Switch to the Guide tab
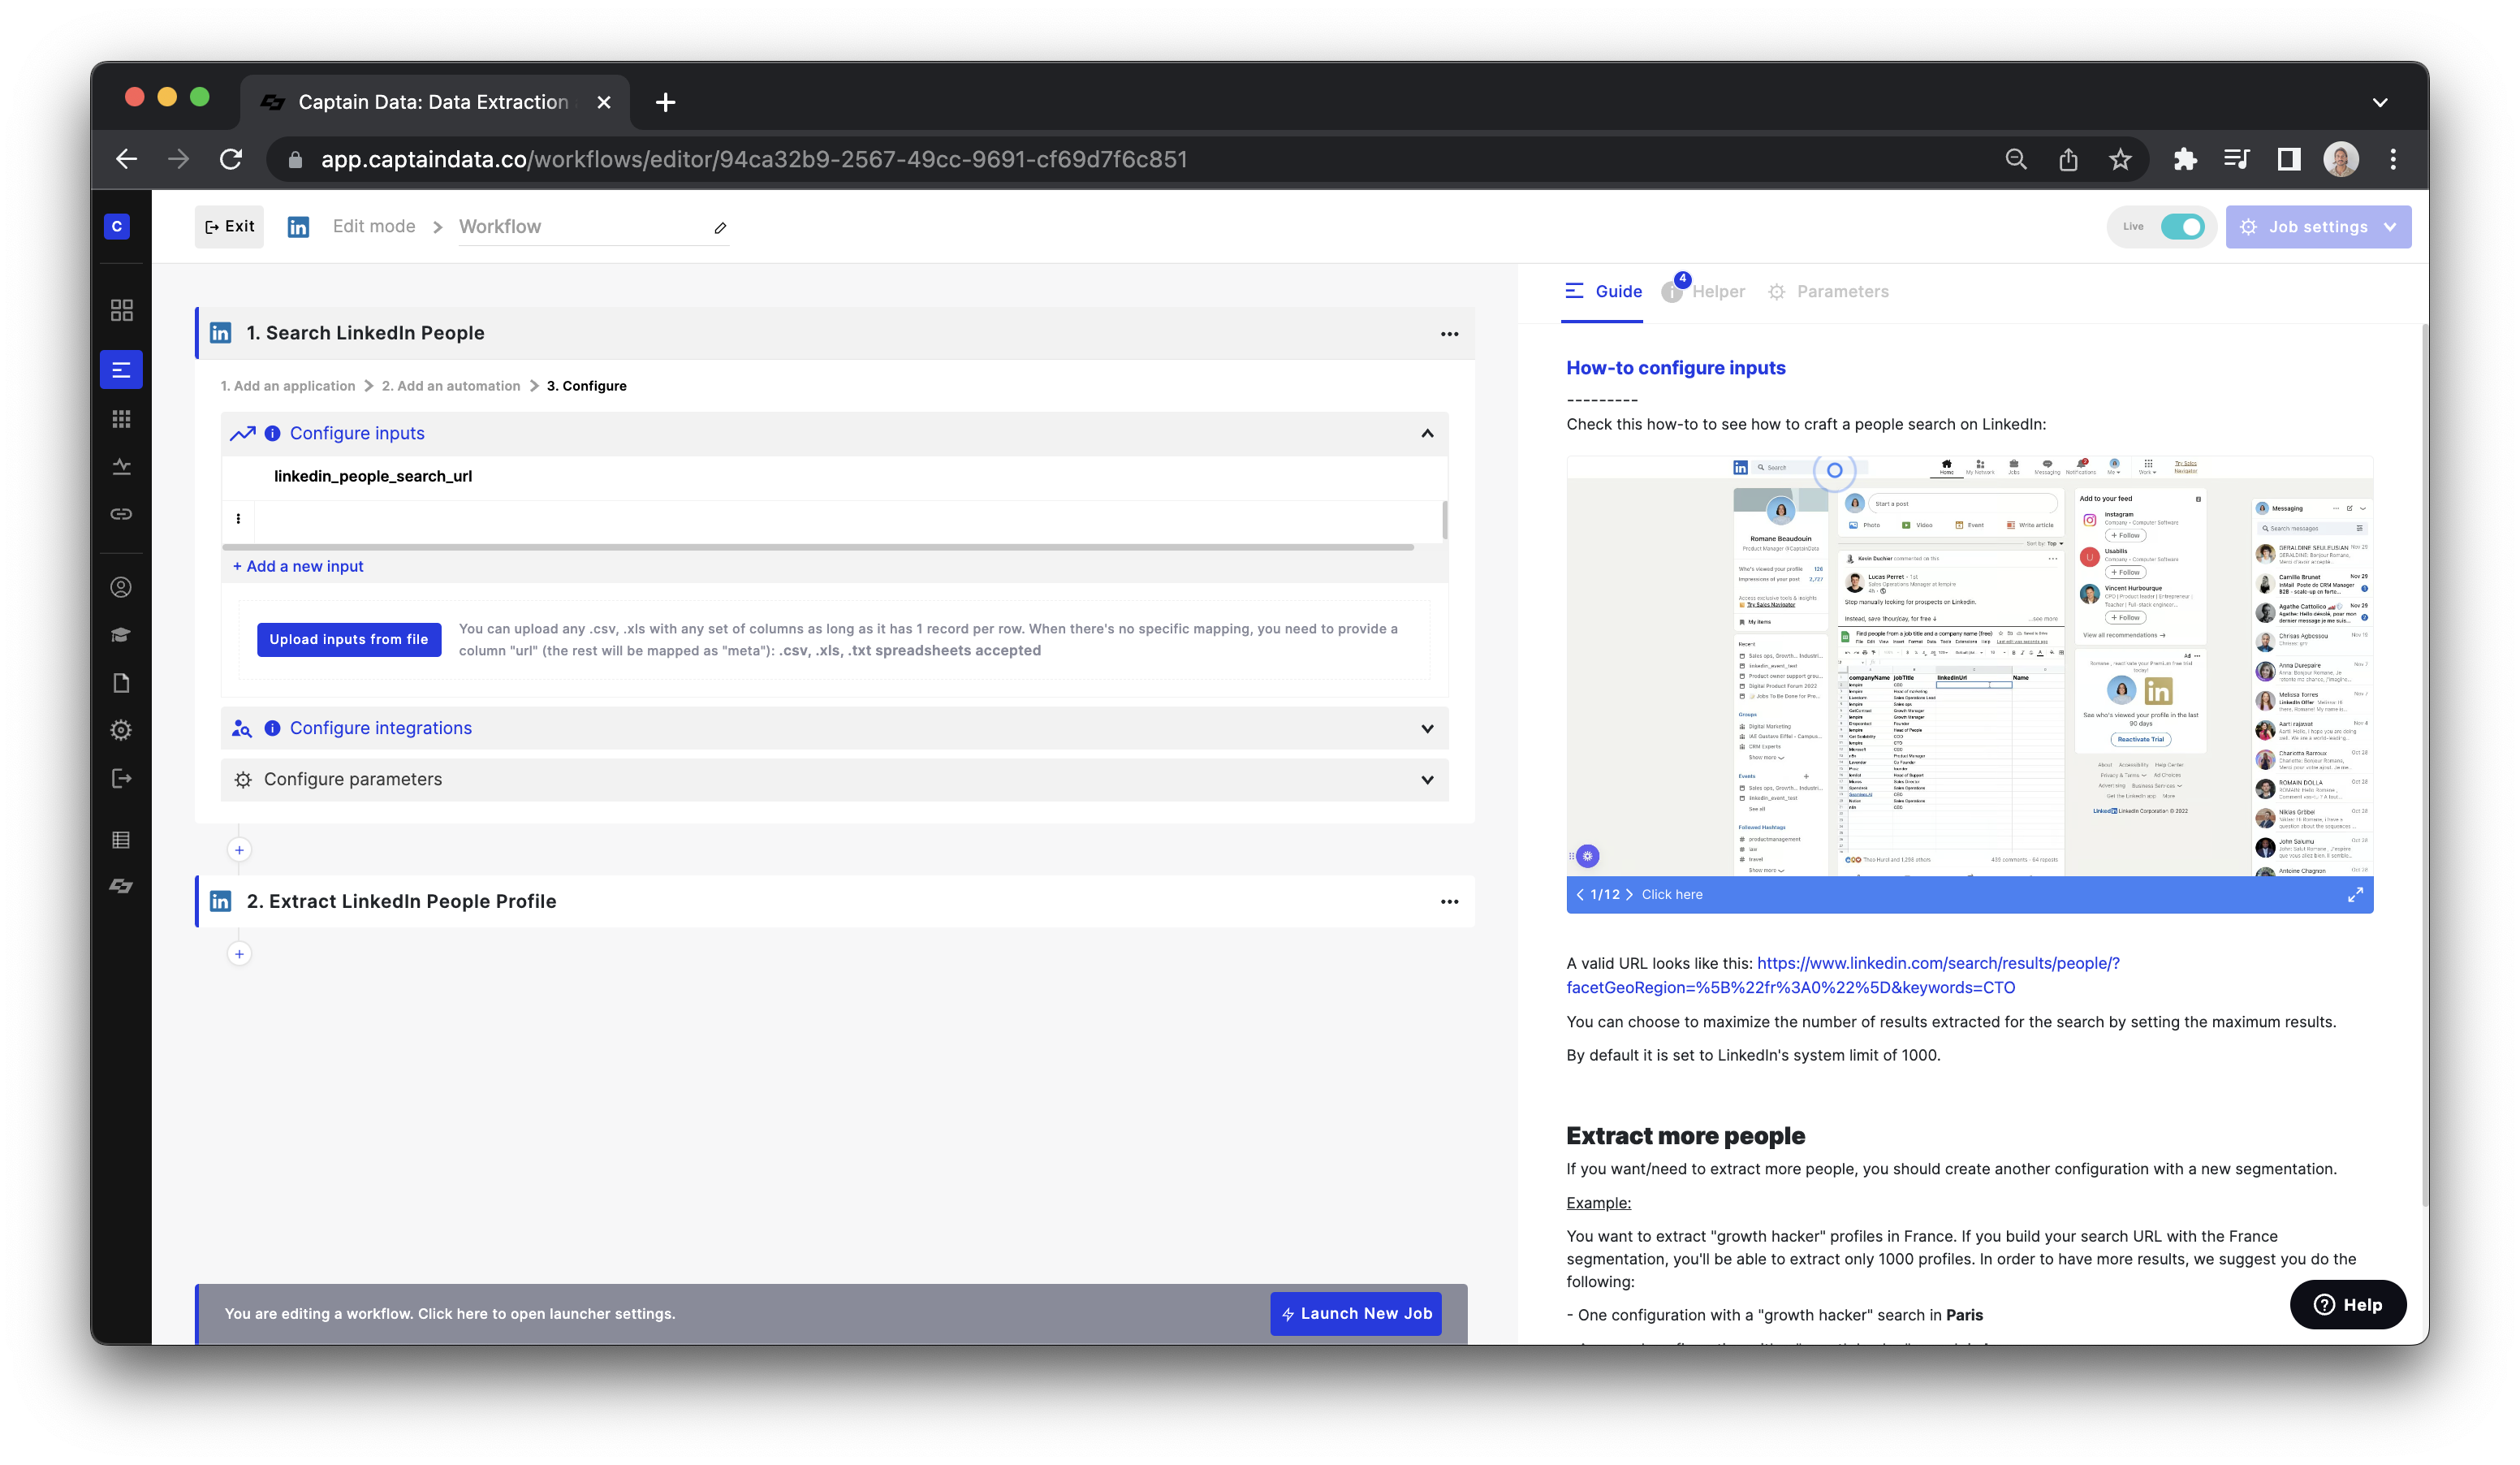This screenshot has width=2520, height=1465. (1603, 292)
